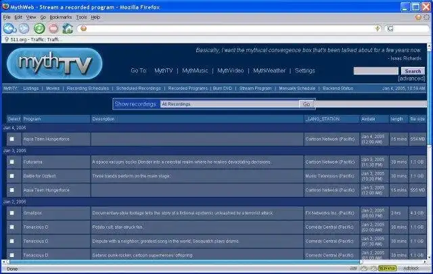Image resolution: width=433 pixels, height=274 pixels.
Task: Sort by the file size column header
Action: (x=417, y=119)
